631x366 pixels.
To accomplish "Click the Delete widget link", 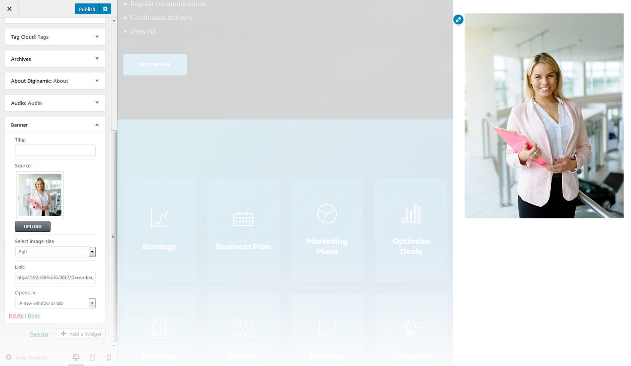I will click(x=16, y=315).
